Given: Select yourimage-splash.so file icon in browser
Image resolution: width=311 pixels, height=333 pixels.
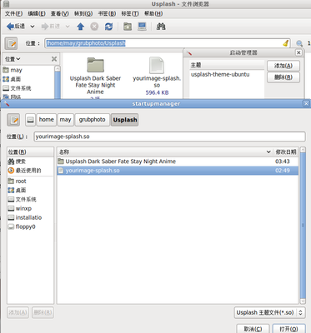Looking at the screenshot, I should (157, 66).
